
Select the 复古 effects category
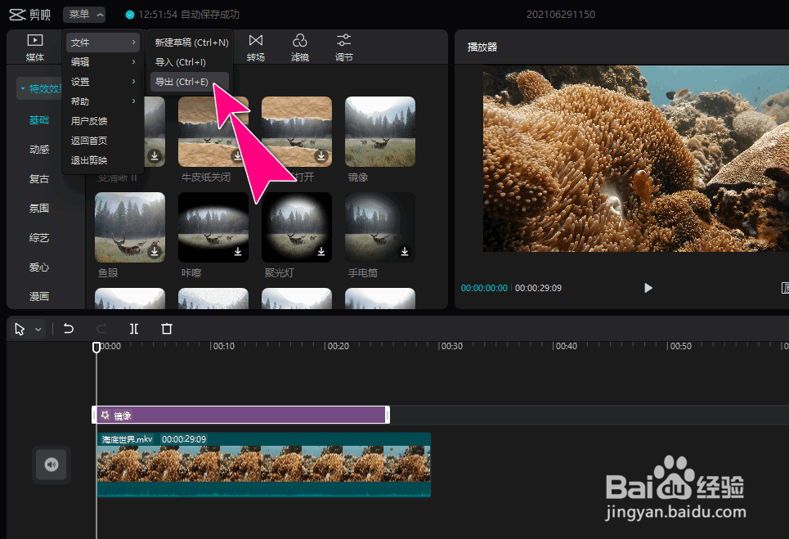pyautogui.click(x=38, y=178)
